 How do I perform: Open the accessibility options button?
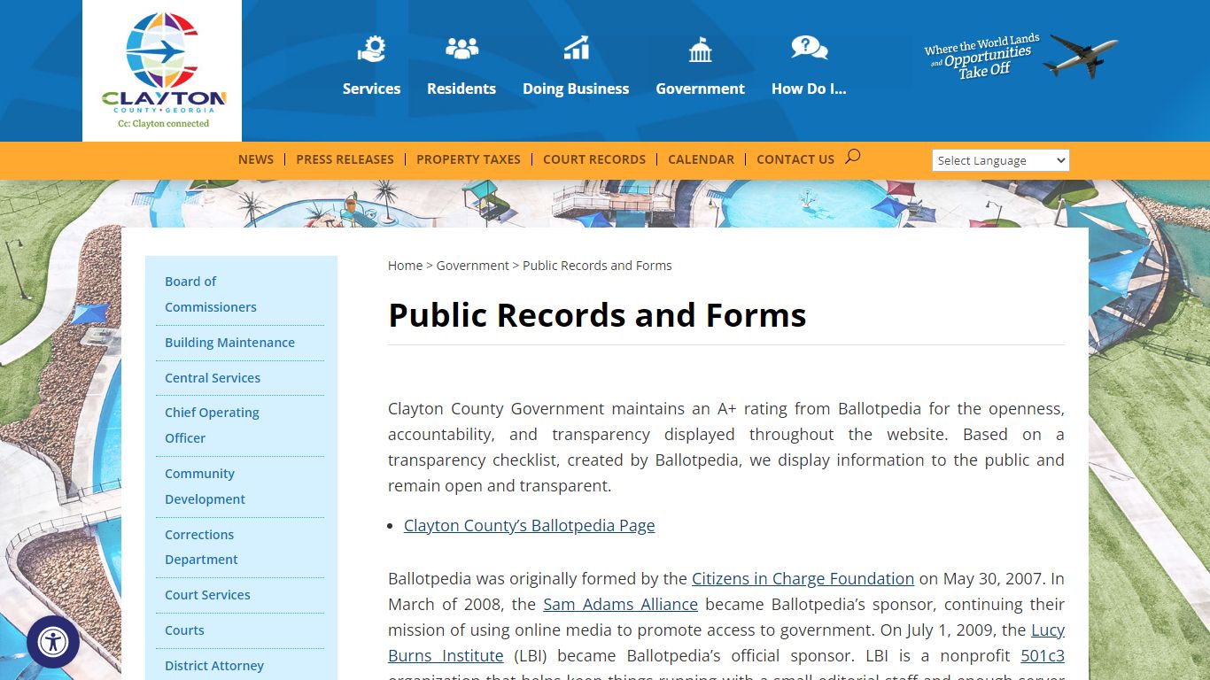coord(53,641)
